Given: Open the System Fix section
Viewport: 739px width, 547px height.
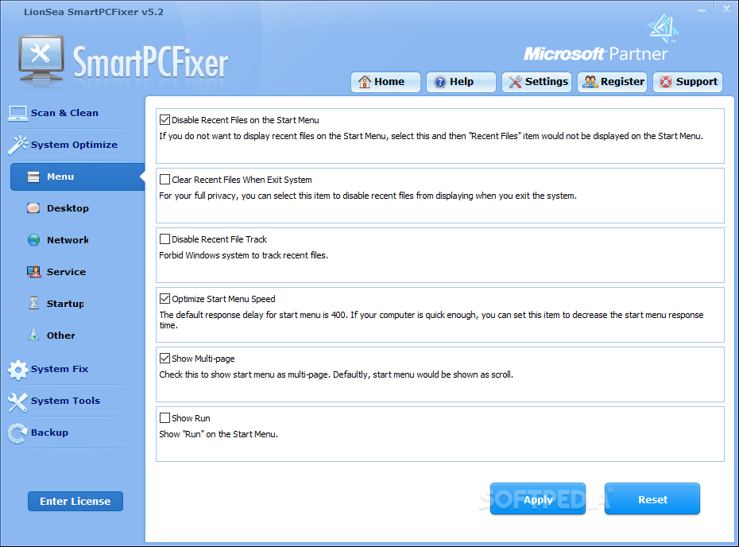Looking at the screenshot, I should click(x=60, y=369).
